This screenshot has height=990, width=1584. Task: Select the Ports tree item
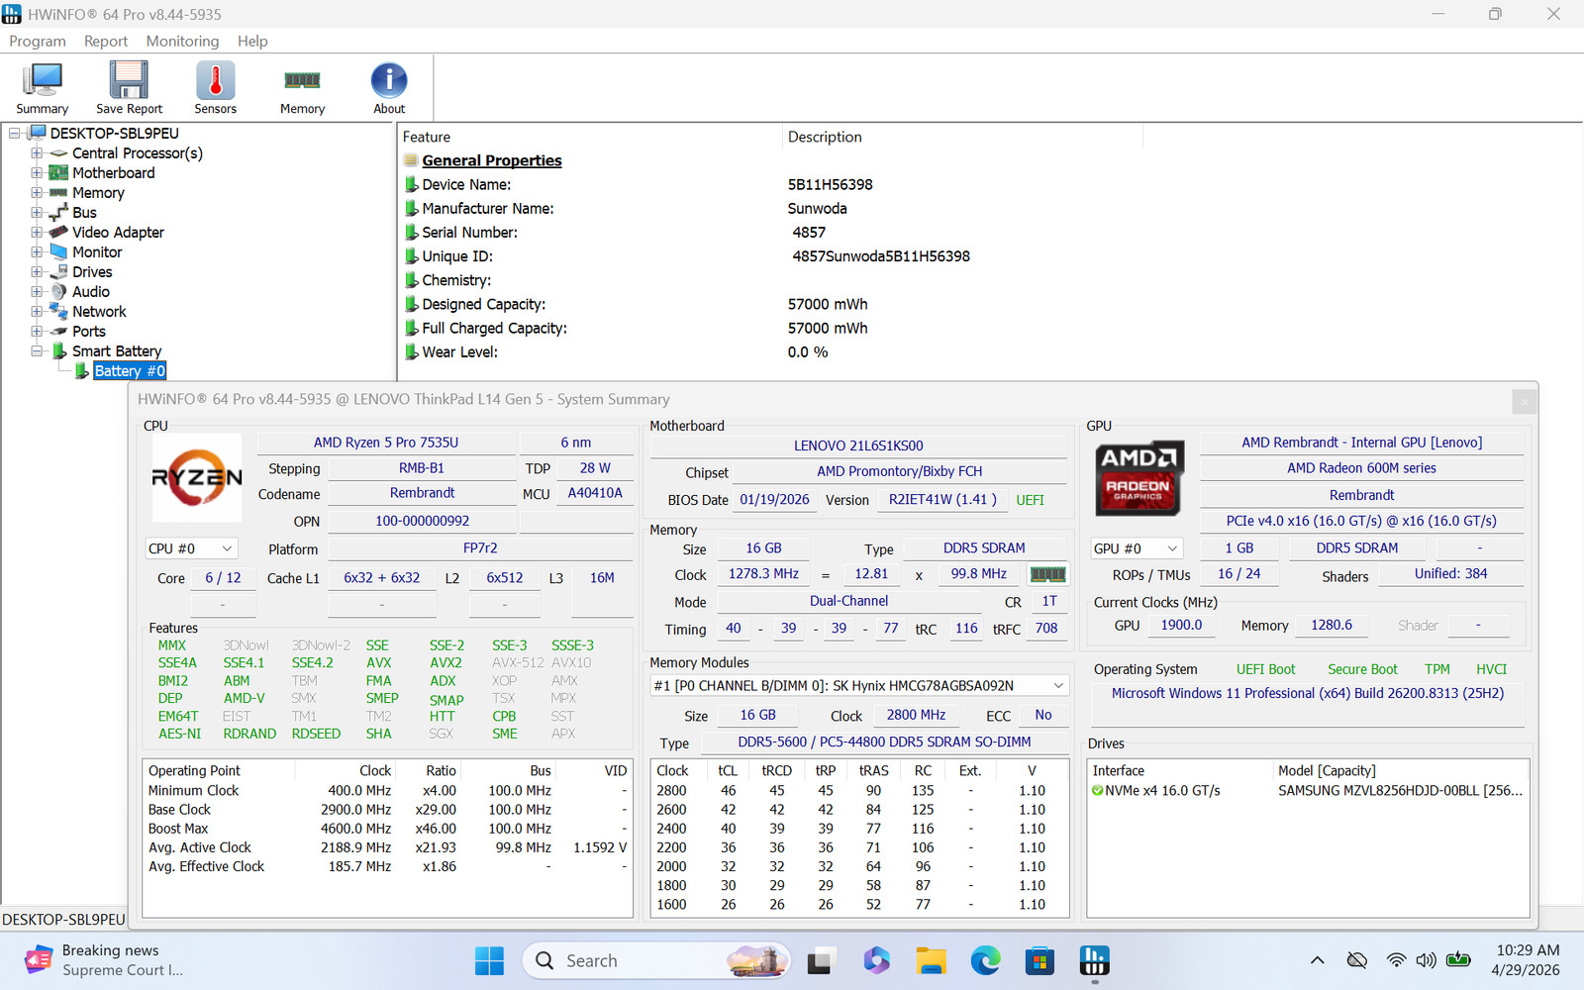point(89,332)
